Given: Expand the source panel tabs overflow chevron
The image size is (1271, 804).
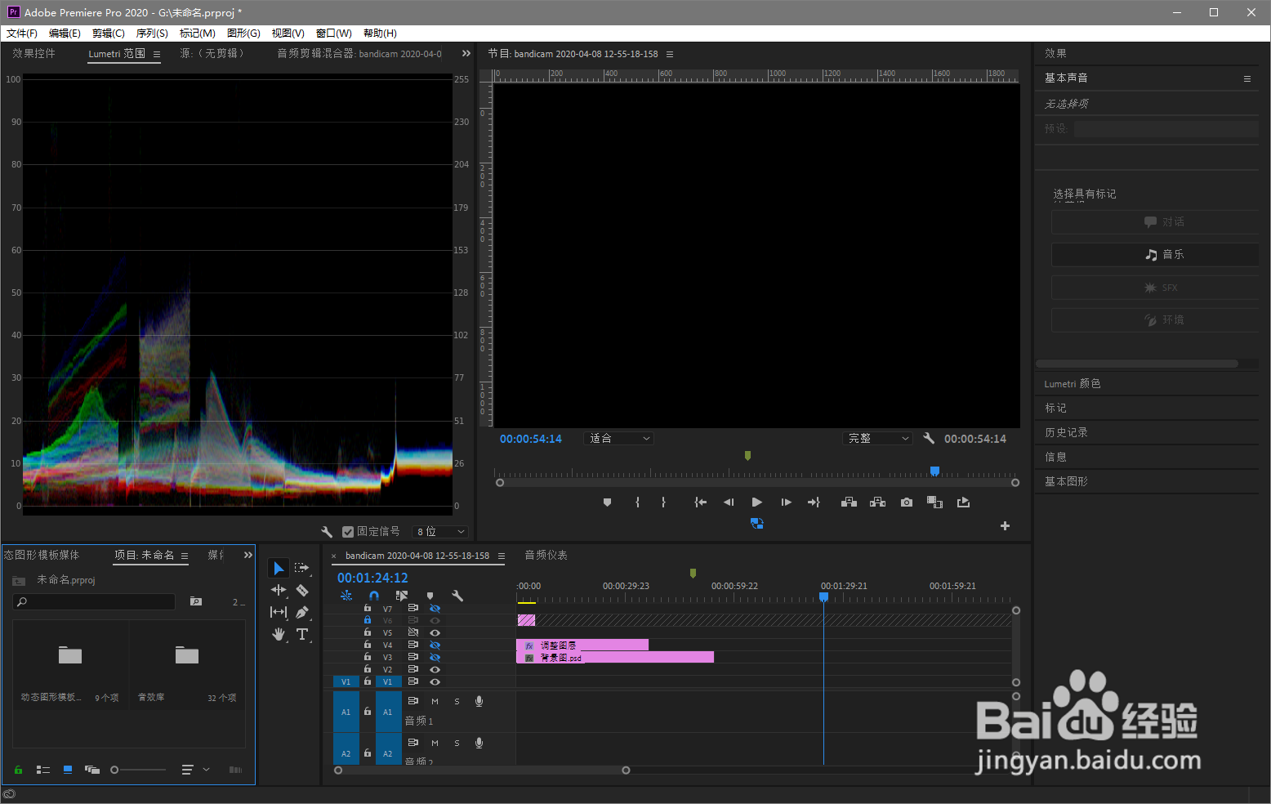Looking at the screenshot, I should tap(466, 53).
